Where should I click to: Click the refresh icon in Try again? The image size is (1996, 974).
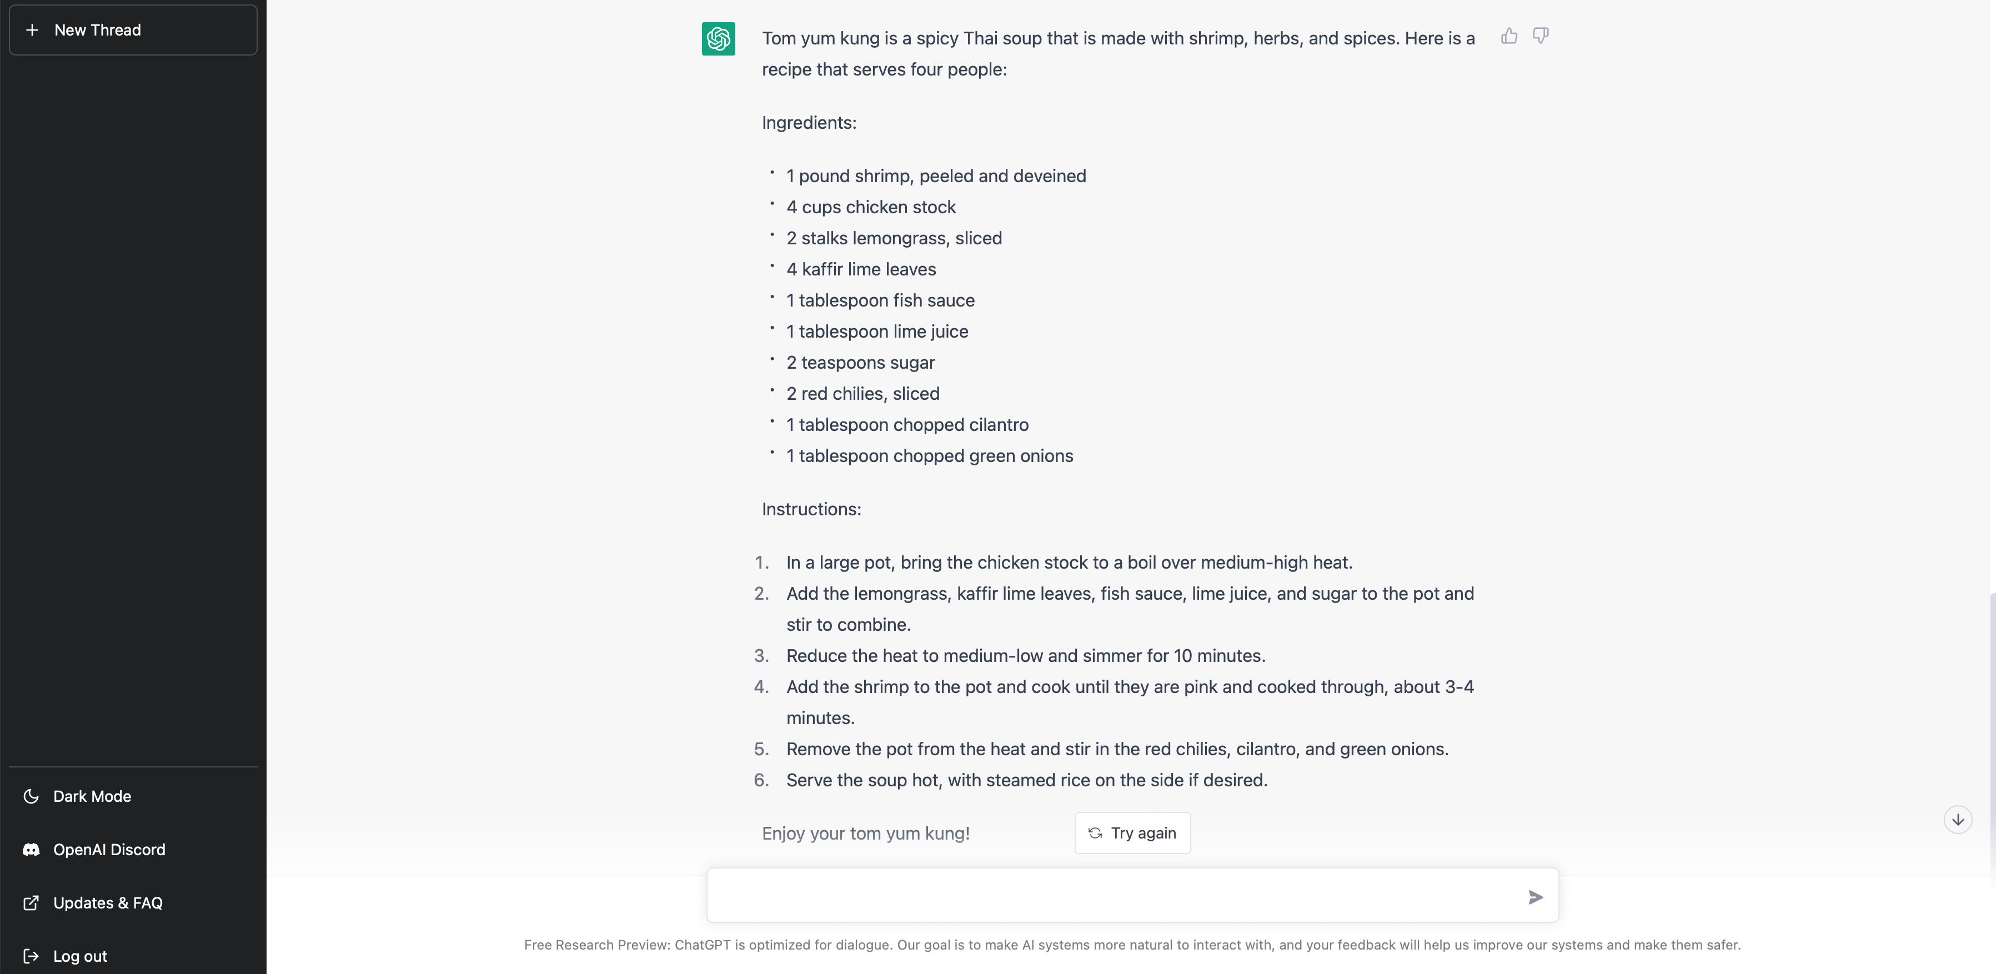pos(1095,833)
